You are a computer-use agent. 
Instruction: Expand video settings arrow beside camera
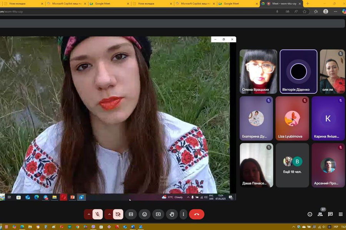click(x=109, y=214)
